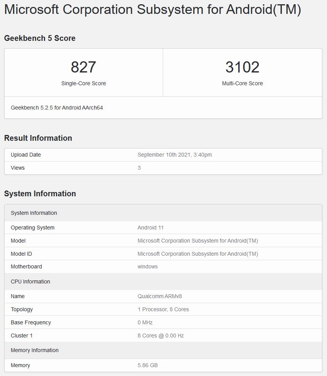
Task: Click the Motherboard value windows
Action: pyautogui.click(x=147, y=266)
